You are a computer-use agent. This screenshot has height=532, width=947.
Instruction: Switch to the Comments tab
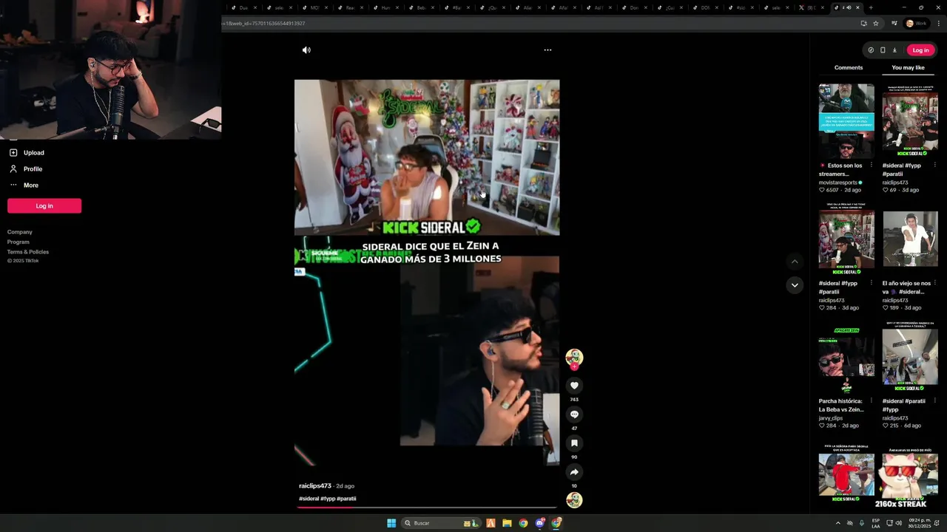[849, 67]
